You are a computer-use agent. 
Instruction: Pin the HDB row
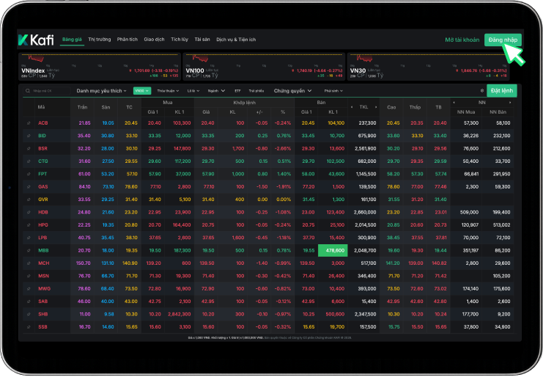pyautogui.click(x=29, y=213)
